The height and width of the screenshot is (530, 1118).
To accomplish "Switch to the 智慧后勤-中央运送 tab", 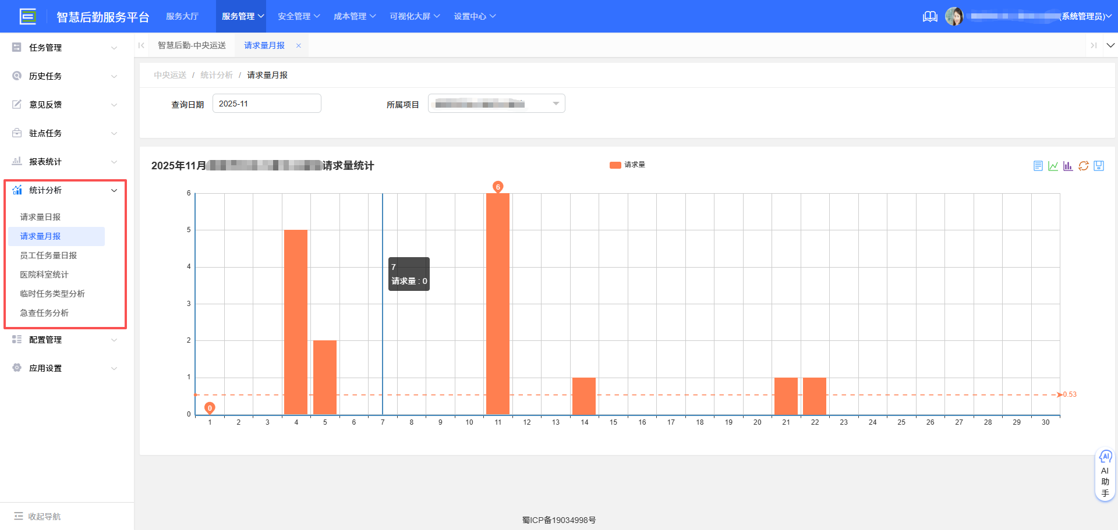I will [192, 45].
